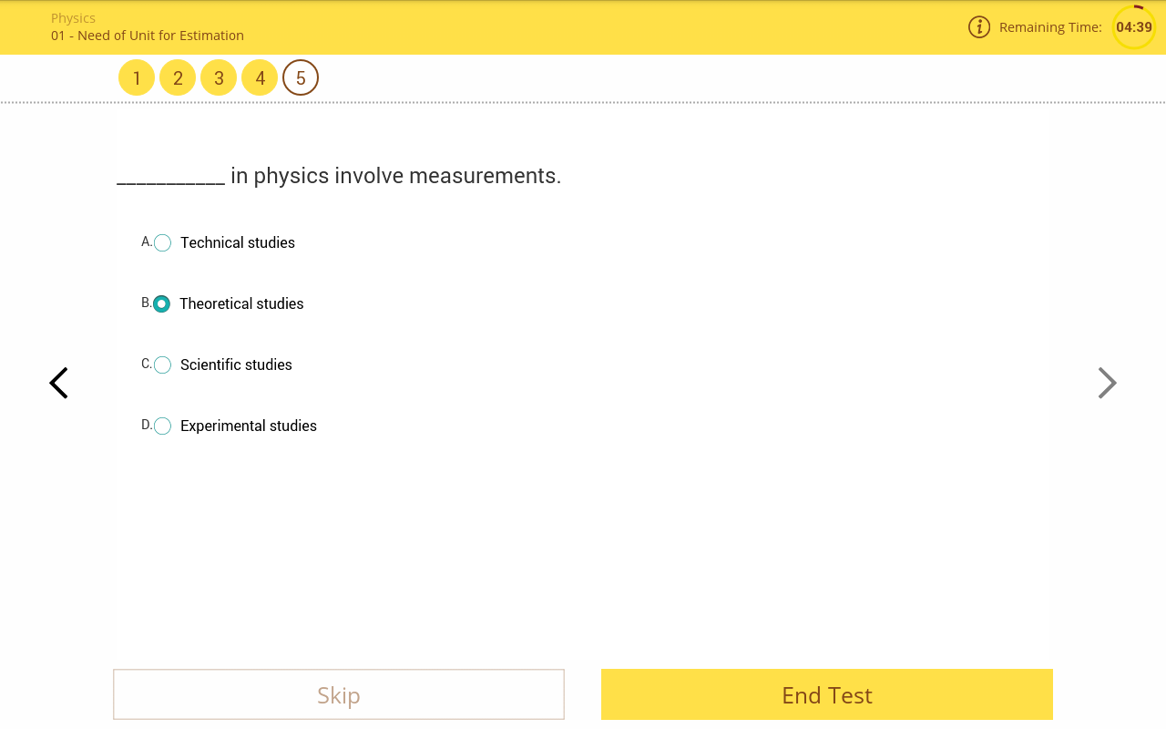Jump to question 1

(137, 77)
